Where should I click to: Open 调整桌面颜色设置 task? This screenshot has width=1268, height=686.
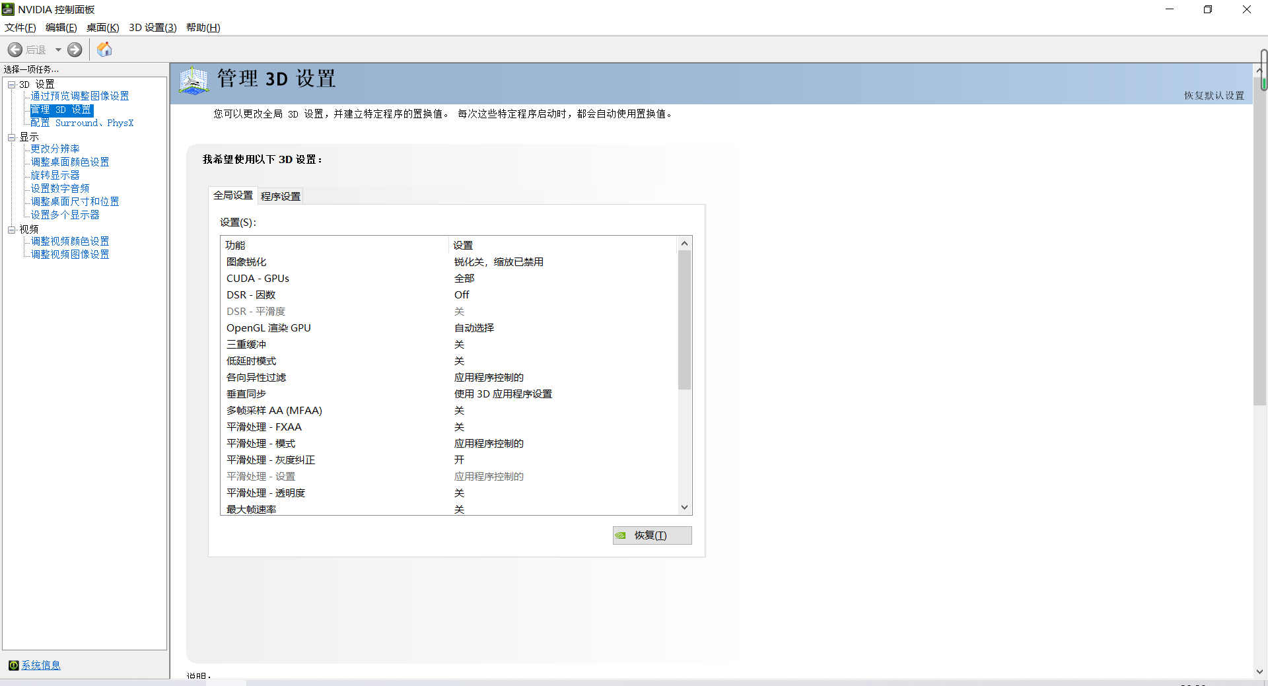(70, 162)
